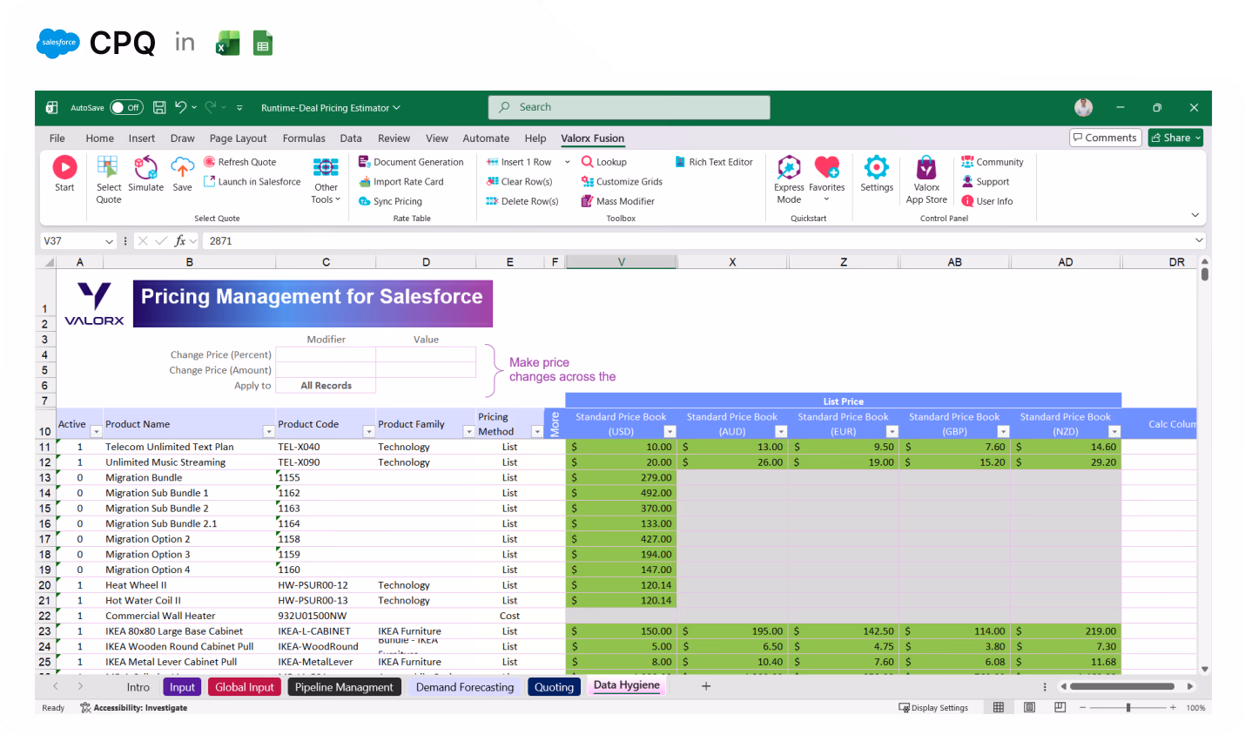The width and height of the screenshot is (1245, 735).
Task: Open the Formulas ribbon tab
Action: [304, 138]
